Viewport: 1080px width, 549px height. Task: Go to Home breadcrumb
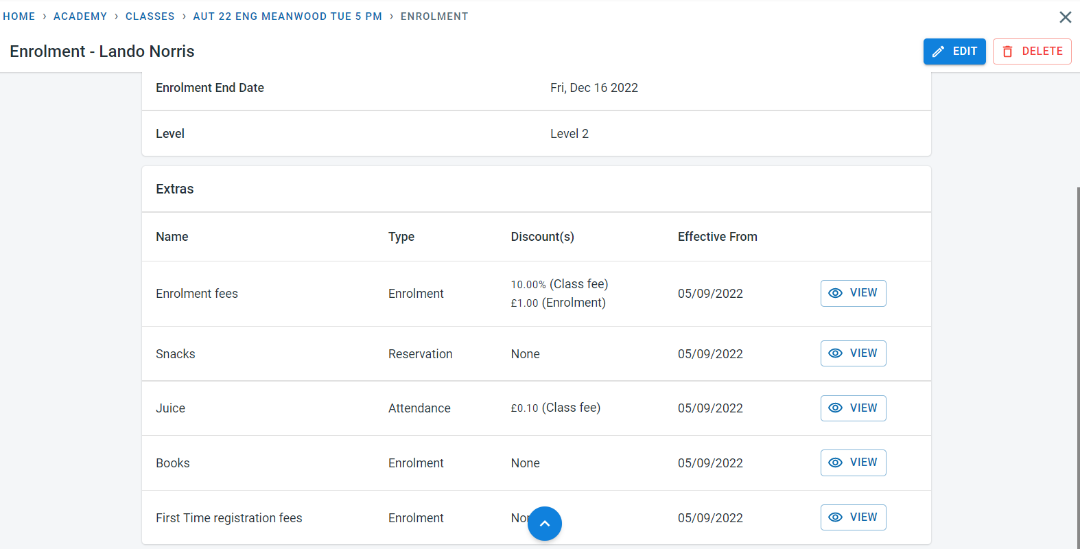[19, 16]
